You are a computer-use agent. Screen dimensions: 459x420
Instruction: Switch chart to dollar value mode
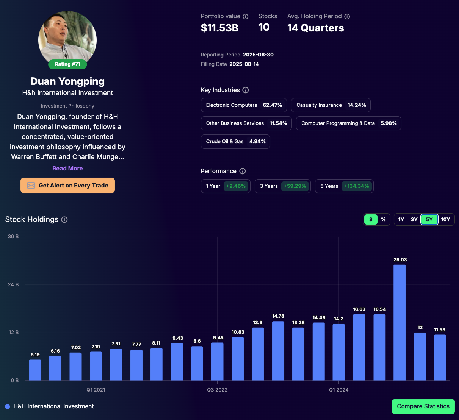coord(371,219)
